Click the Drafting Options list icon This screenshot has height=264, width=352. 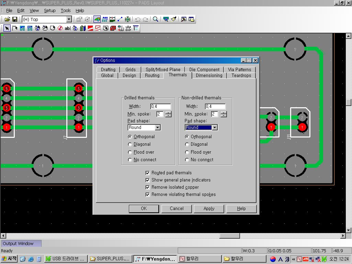(x=136, y=28)
